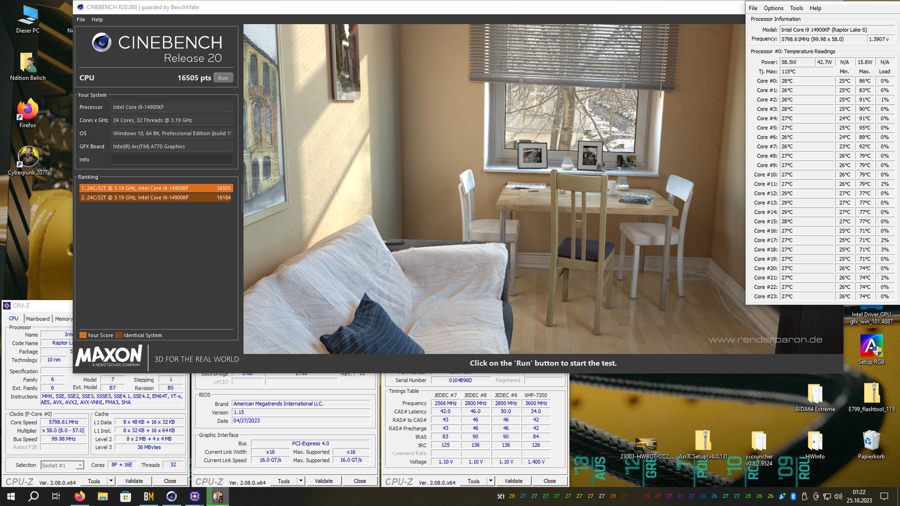Click the Core Temp frequency value 5798.61MHz

(x=822, y=39)
